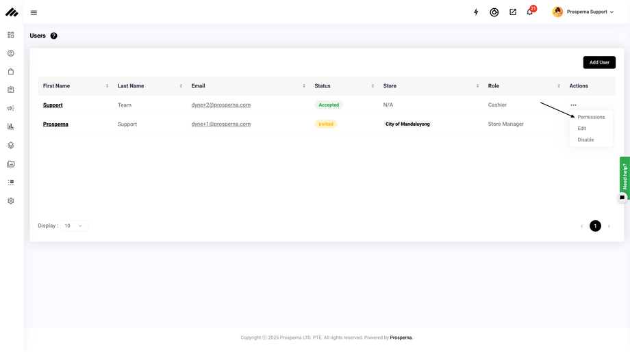
Task: Sort table by Last Name arrows
Action: [181, 86]
